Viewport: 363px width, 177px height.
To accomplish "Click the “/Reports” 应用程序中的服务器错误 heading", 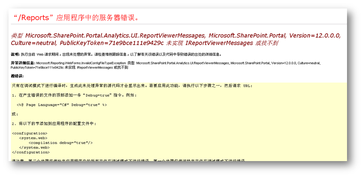I will pyautogui.click(x=76, y=18).
